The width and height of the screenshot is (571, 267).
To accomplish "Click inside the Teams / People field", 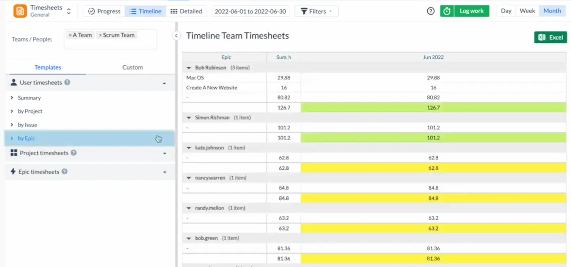I will coord(110,39).
